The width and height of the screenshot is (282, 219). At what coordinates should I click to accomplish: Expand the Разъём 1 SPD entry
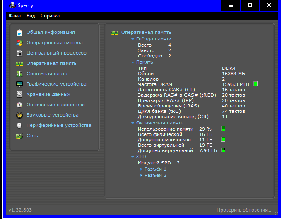click(141, 169)
